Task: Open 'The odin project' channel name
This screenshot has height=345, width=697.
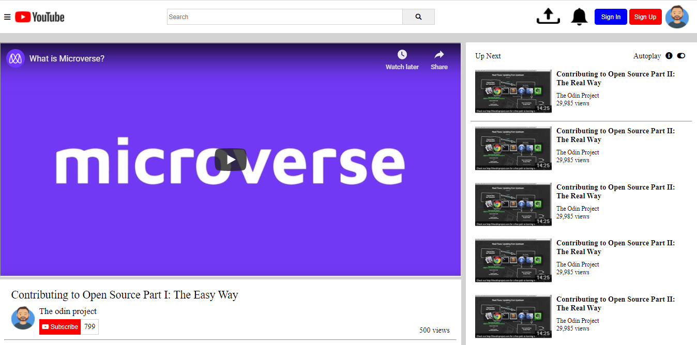Action: click(68, 311)
